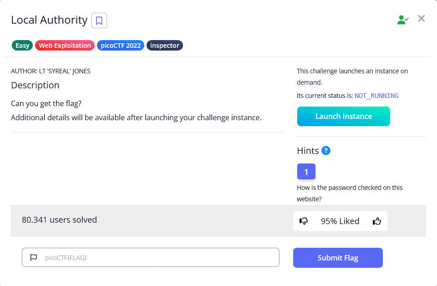Select the Web Exploitation category tag

coord(65,46)
